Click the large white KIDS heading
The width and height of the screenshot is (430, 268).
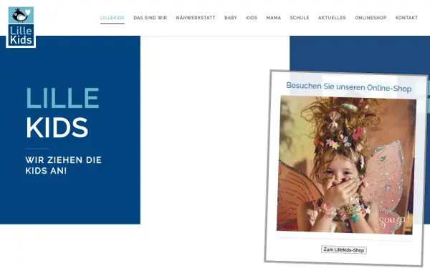[x=57, y=128]
